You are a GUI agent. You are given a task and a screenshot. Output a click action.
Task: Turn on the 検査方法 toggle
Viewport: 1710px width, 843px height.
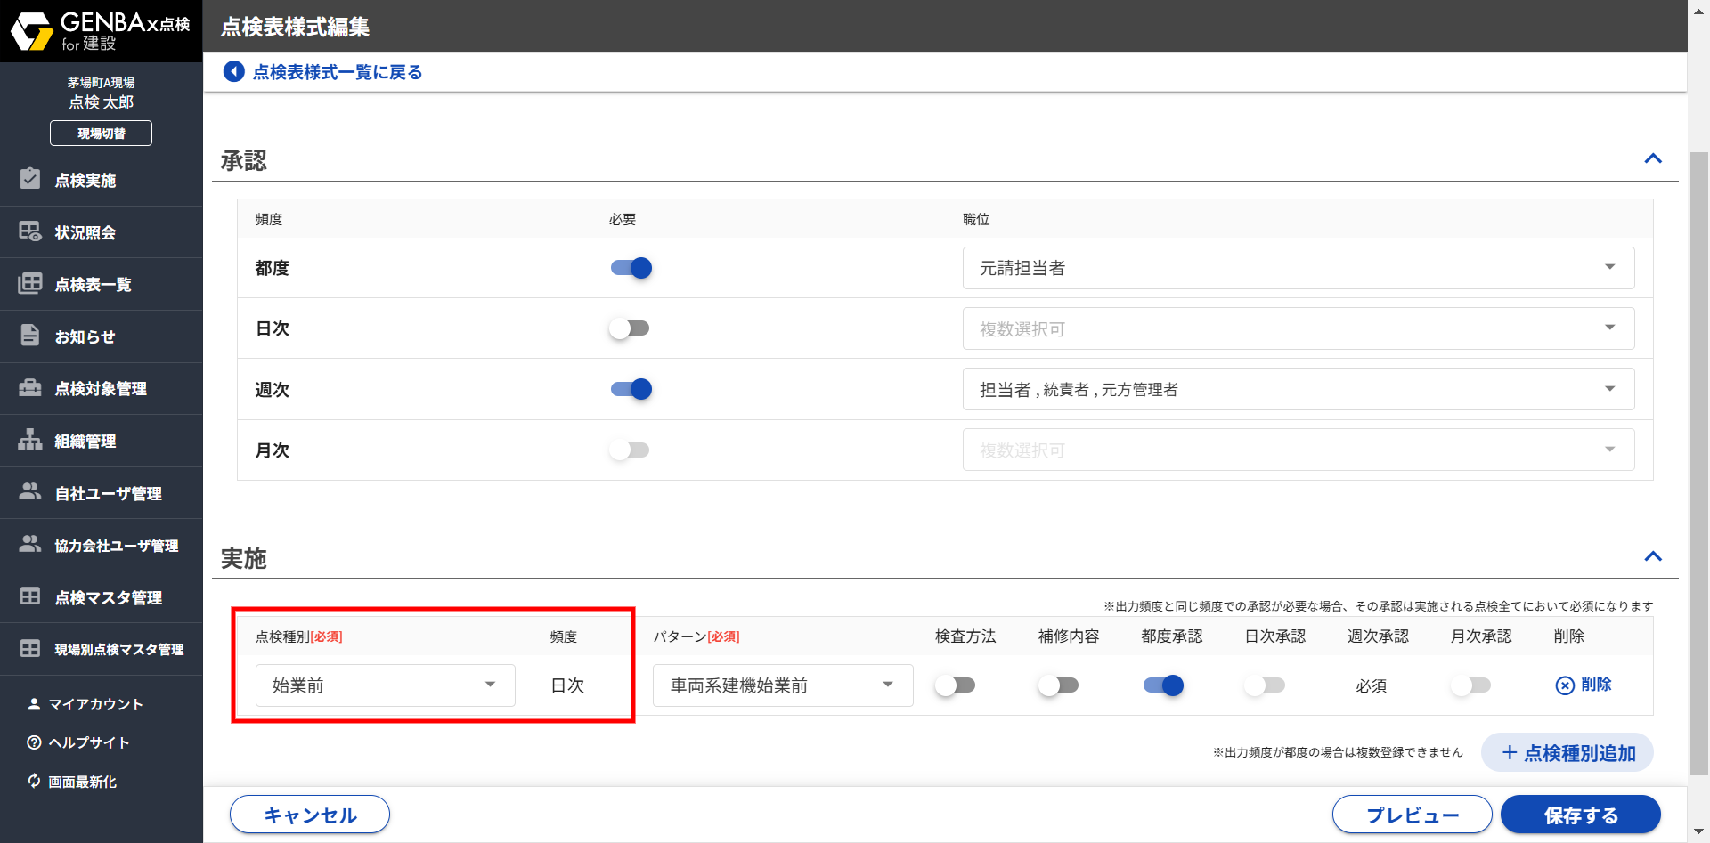click(x=955, y=685)
